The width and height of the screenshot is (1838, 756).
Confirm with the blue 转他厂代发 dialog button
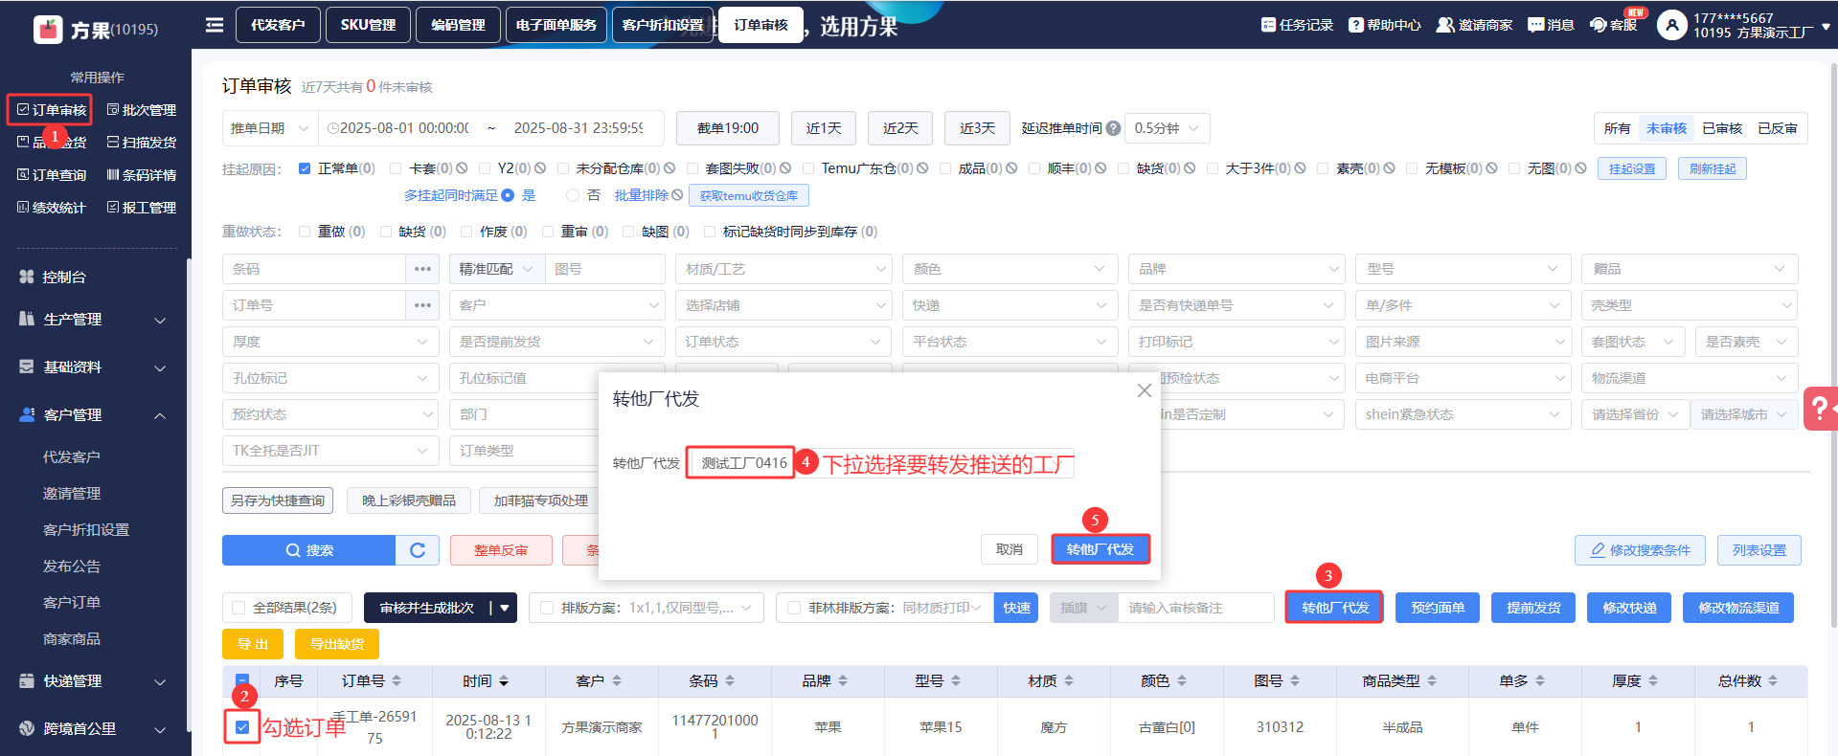(x=1100, y=549)
